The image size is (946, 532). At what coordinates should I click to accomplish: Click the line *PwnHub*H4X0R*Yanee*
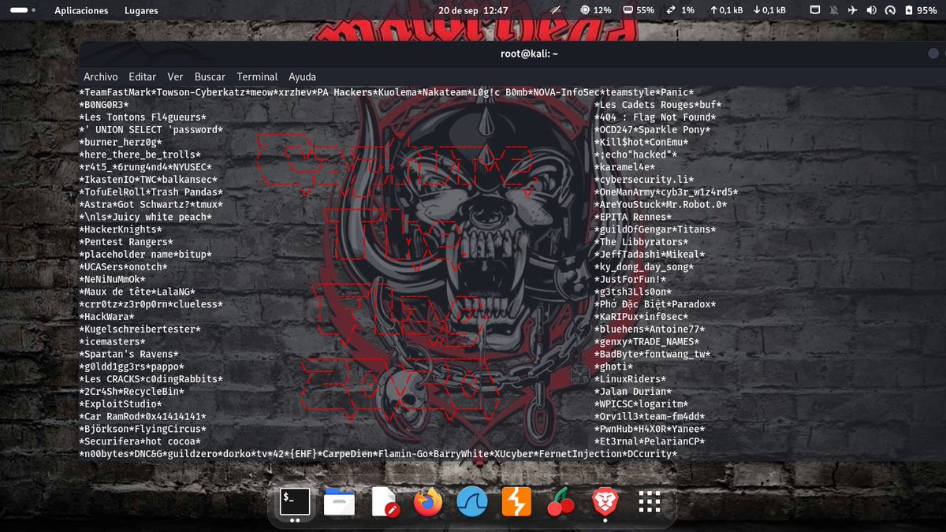(x=650, y=429)
